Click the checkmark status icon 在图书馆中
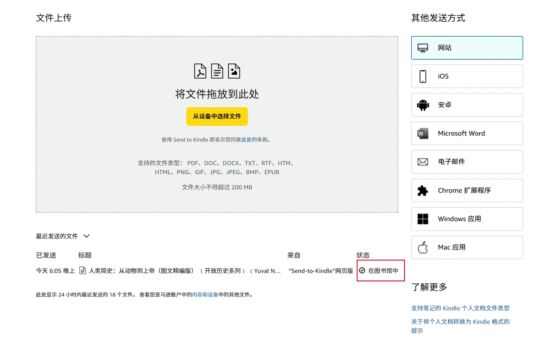 362,271
